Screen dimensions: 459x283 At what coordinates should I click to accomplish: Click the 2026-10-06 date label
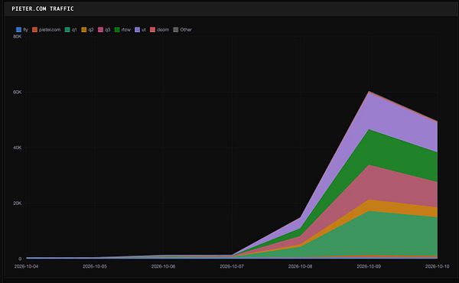click(164, 266)
